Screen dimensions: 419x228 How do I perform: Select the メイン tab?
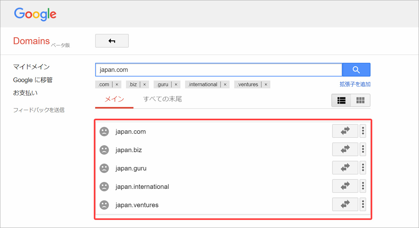pyautogui.click(x=114, y=99)
